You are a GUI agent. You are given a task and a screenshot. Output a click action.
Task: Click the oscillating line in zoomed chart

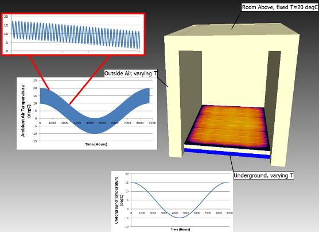pos(76,34)
